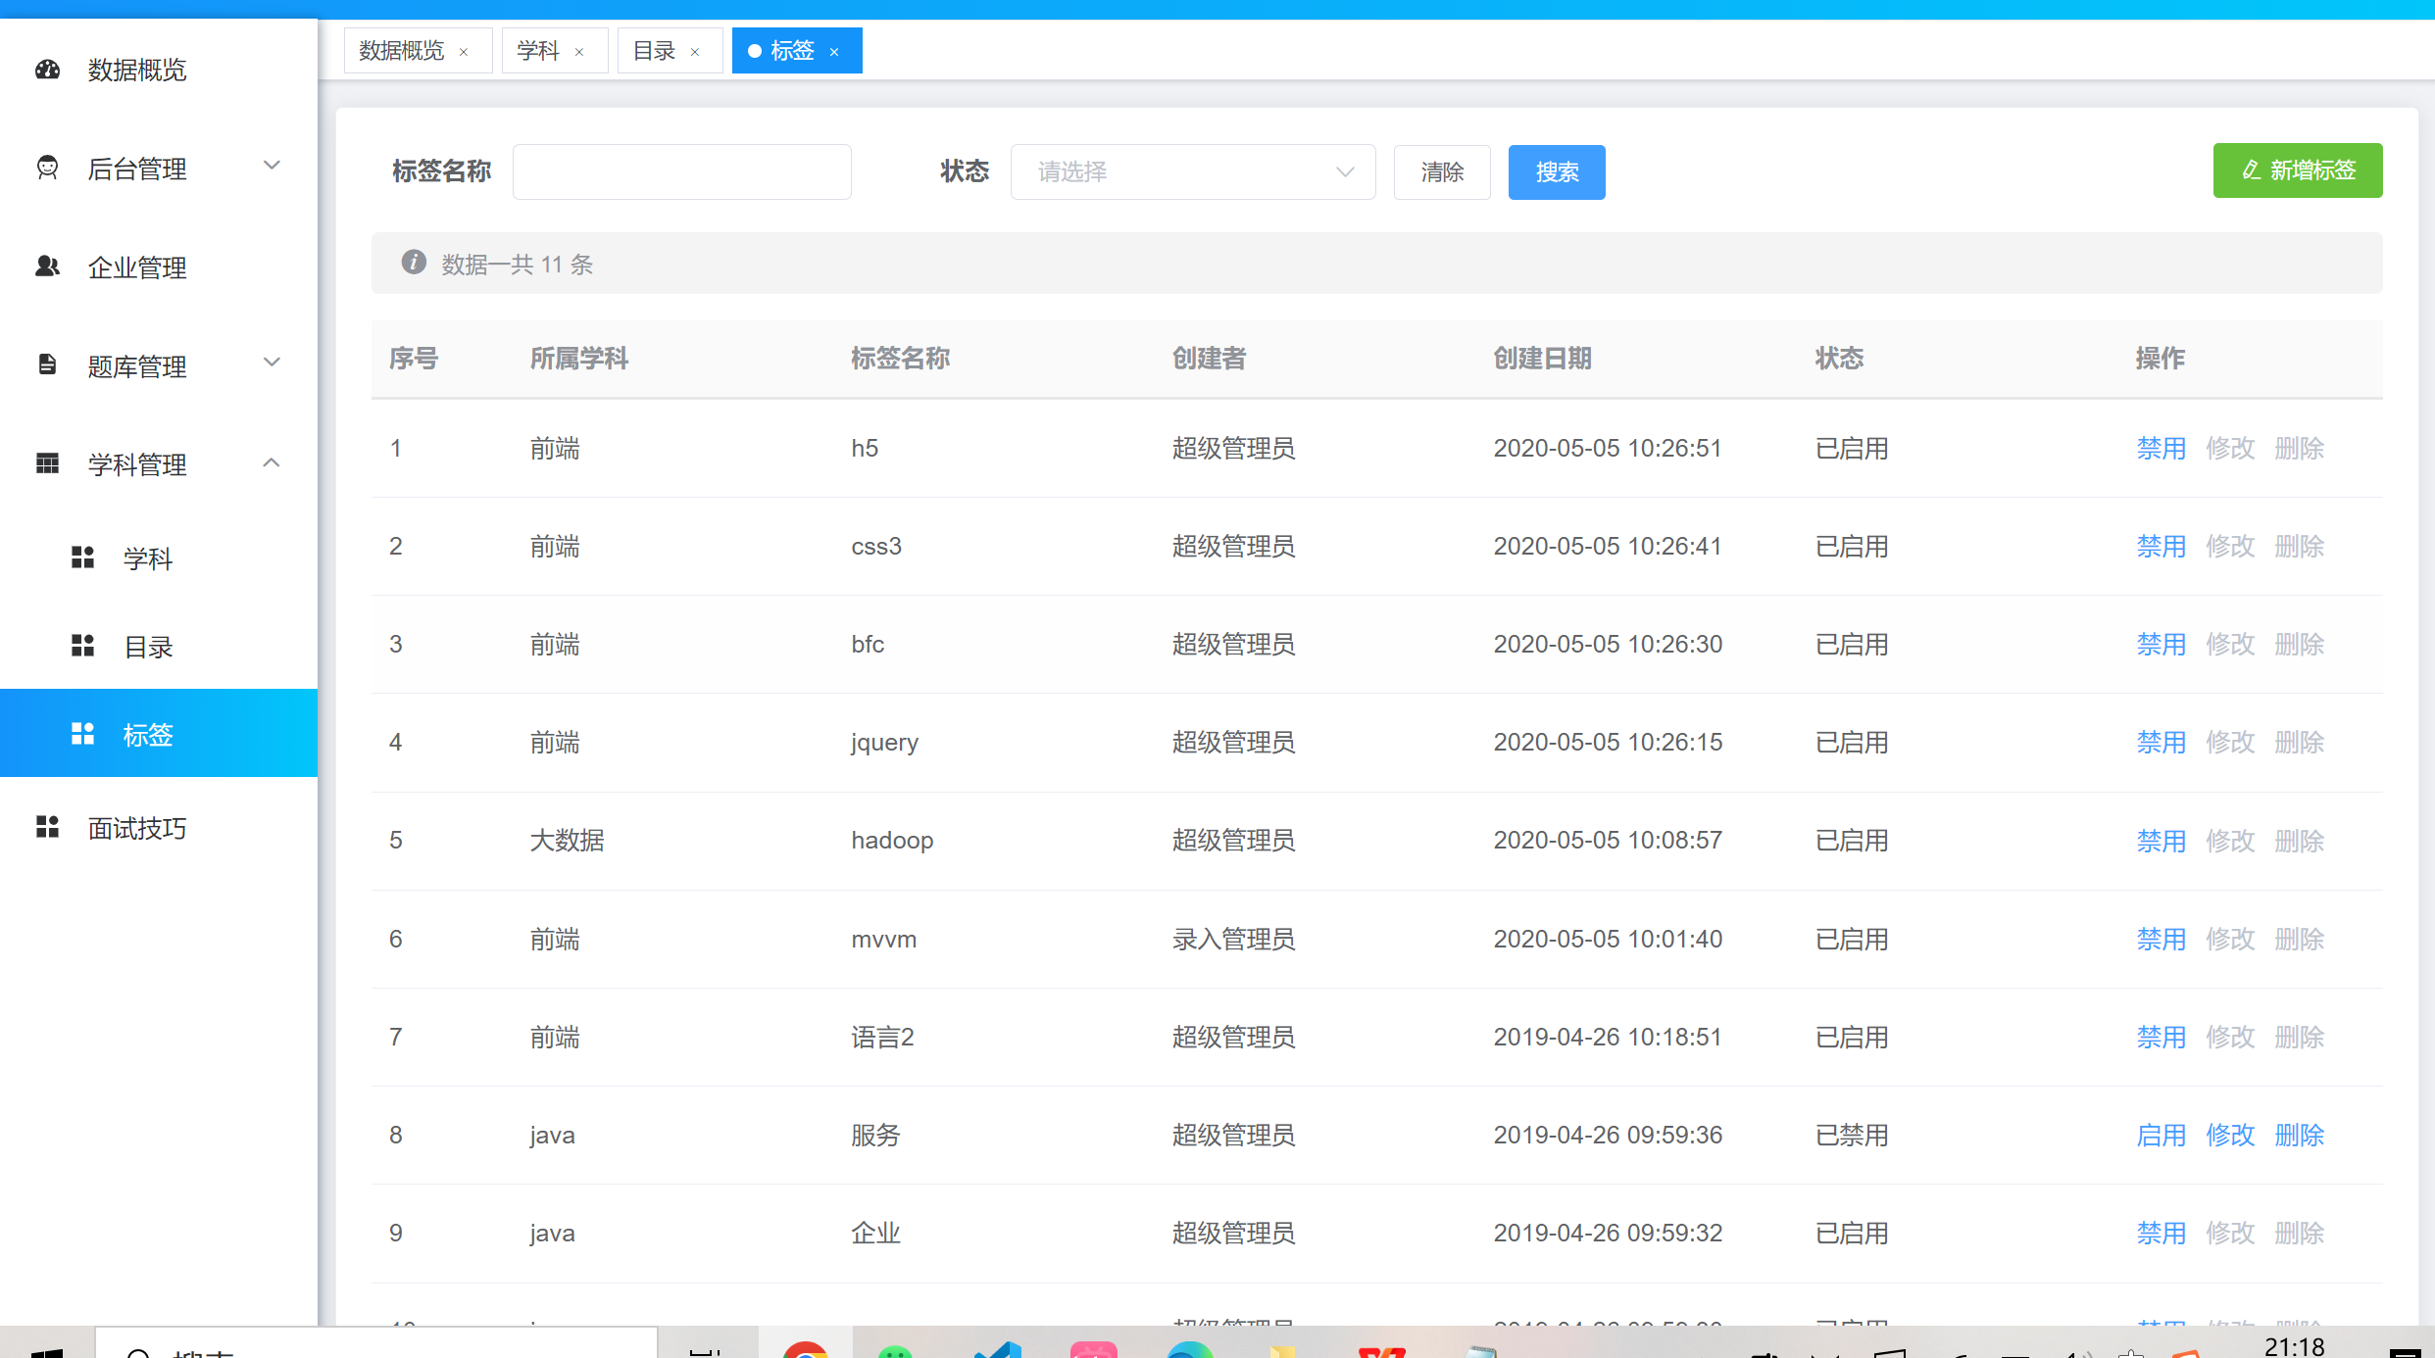Click the grid icon beside 学科 submenu
2435x1358 pixels.
[82, 558]
